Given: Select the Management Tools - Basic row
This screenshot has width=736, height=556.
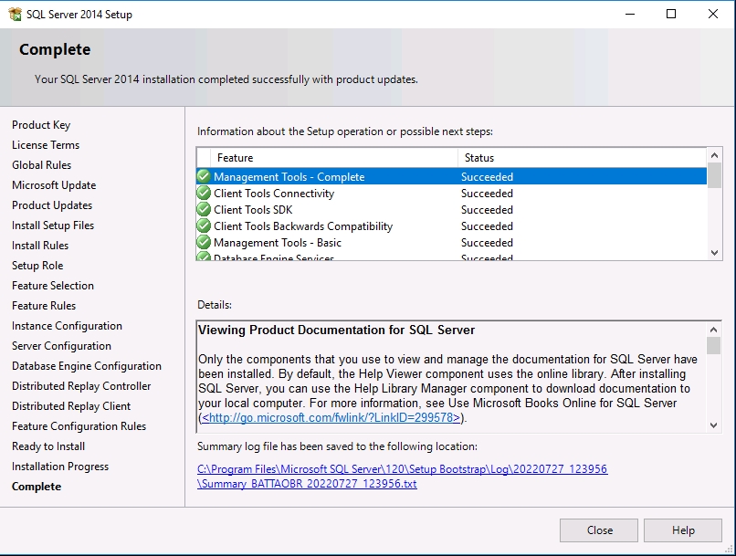Looking at the screenshot, I should pyautogui.click(x=451, y=242).
